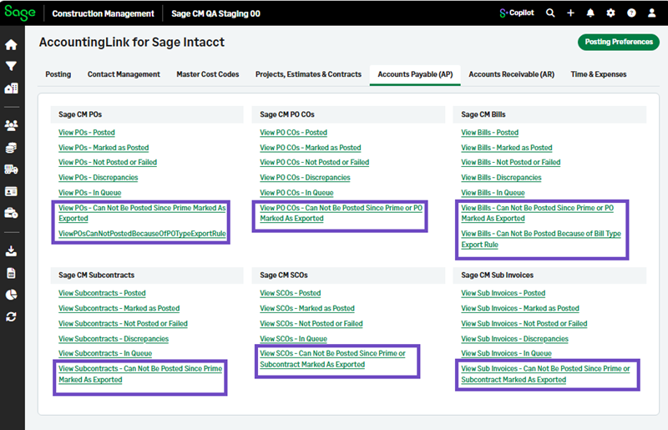The width and height of the screenshot is (668, 430).
Task: Open View Bills - Not Posted or Failed
Action: pyautogui.click(x=510, y=162)
